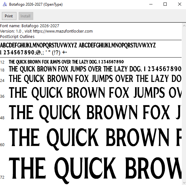Click the size label 48
Viewport: 186px width, 185px height.
pos(2,118)
